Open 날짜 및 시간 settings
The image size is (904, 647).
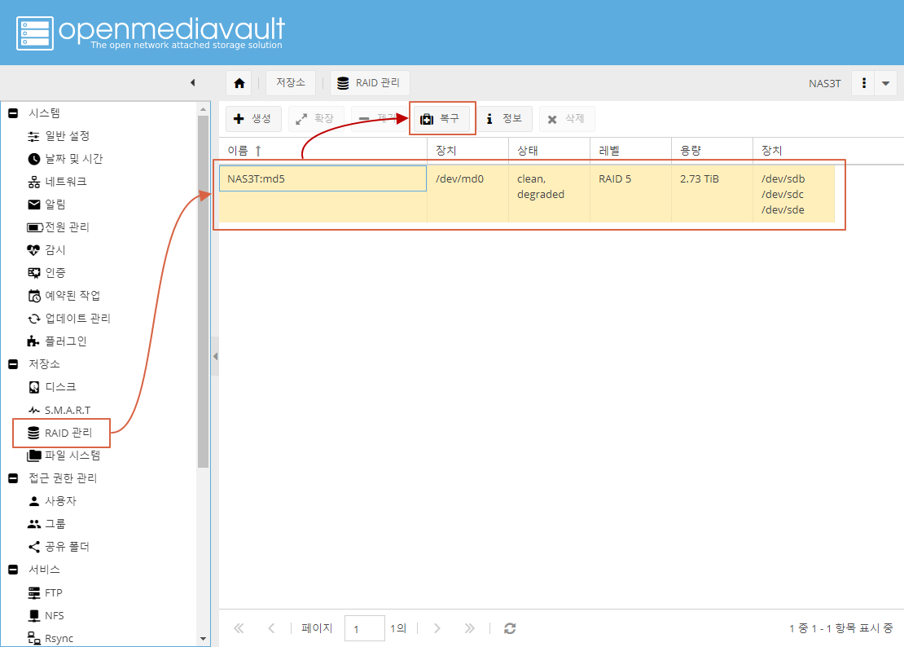coord(65,159)
